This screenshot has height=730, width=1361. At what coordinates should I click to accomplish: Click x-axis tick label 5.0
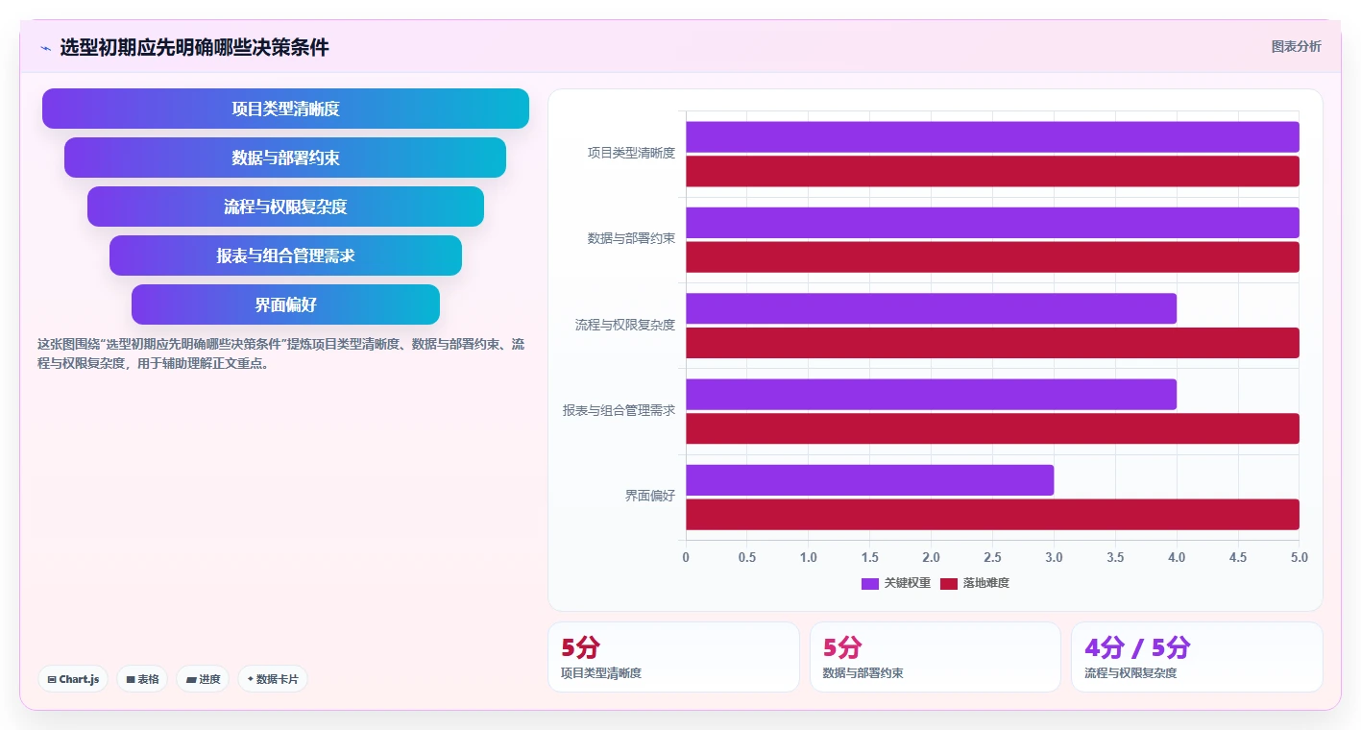(x=1300, y=557)
